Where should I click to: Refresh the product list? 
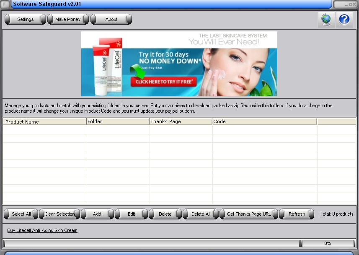pyautogui.click(x=297, y=214)
